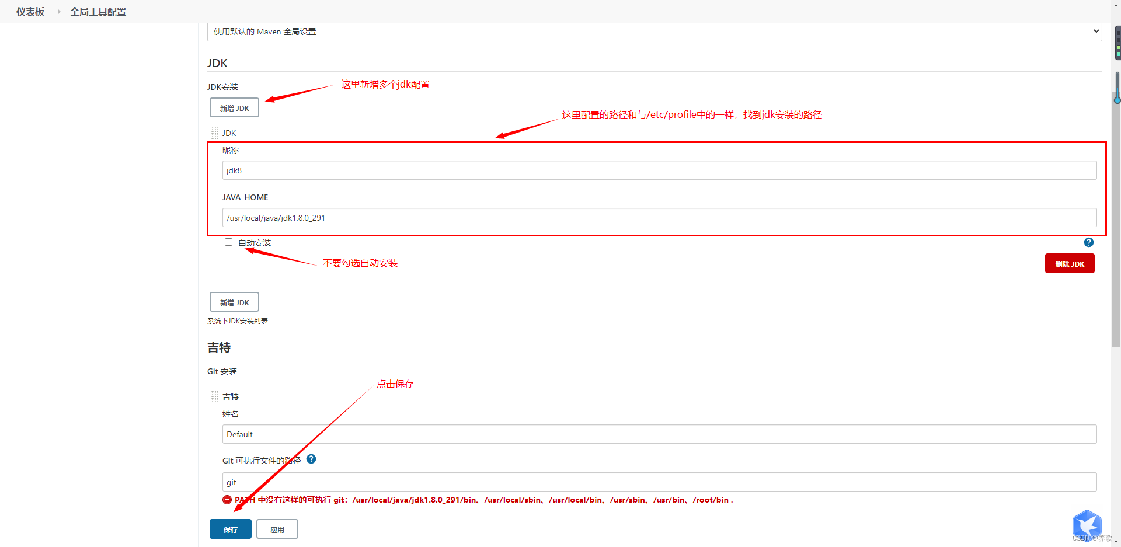Click the 系统下JDK安装列表 text
Image resolution: width=1121 pixels, height=547 pixels.
pos(238,321)
